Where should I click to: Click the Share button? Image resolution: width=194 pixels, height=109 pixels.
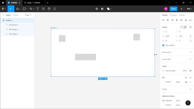[173, 9]
